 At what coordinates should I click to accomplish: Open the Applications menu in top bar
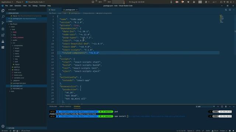(x=7, y=2)
